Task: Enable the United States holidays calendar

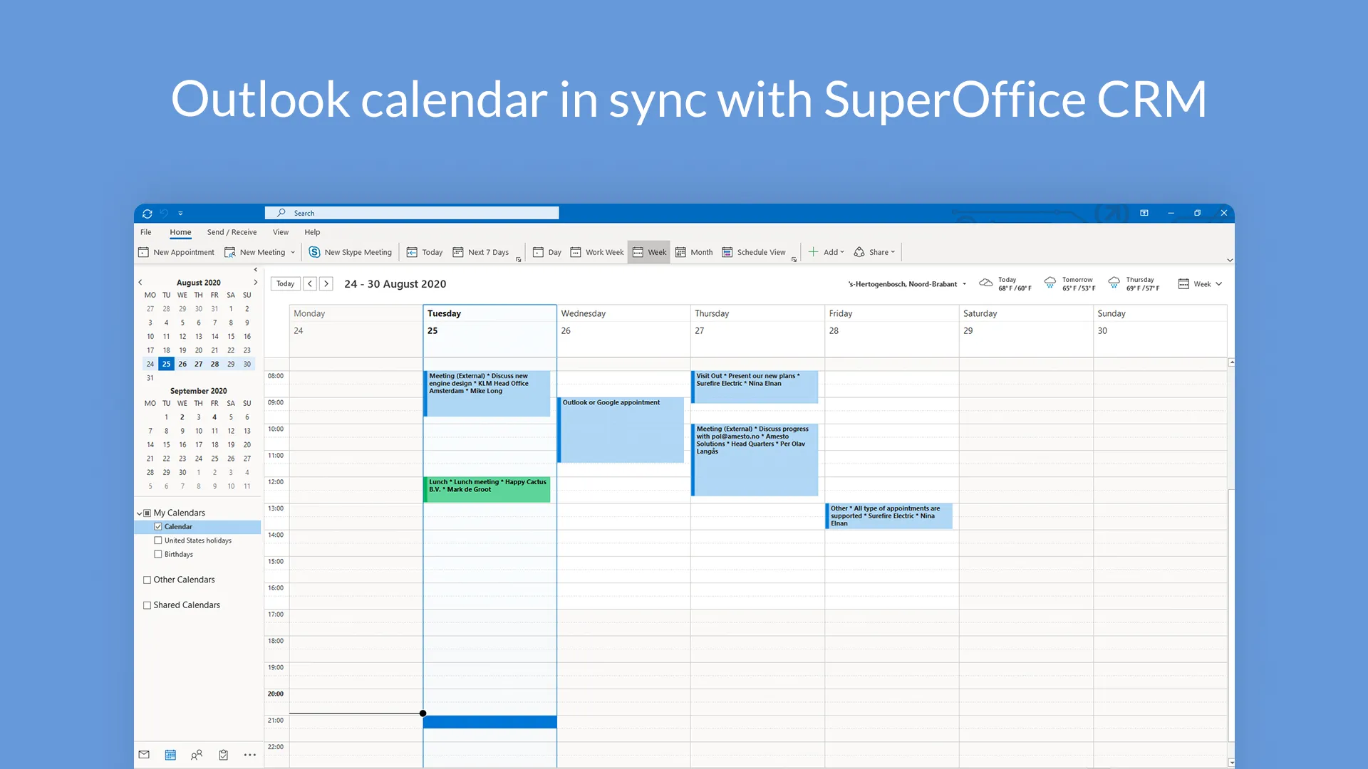Action: click(158, 540)
